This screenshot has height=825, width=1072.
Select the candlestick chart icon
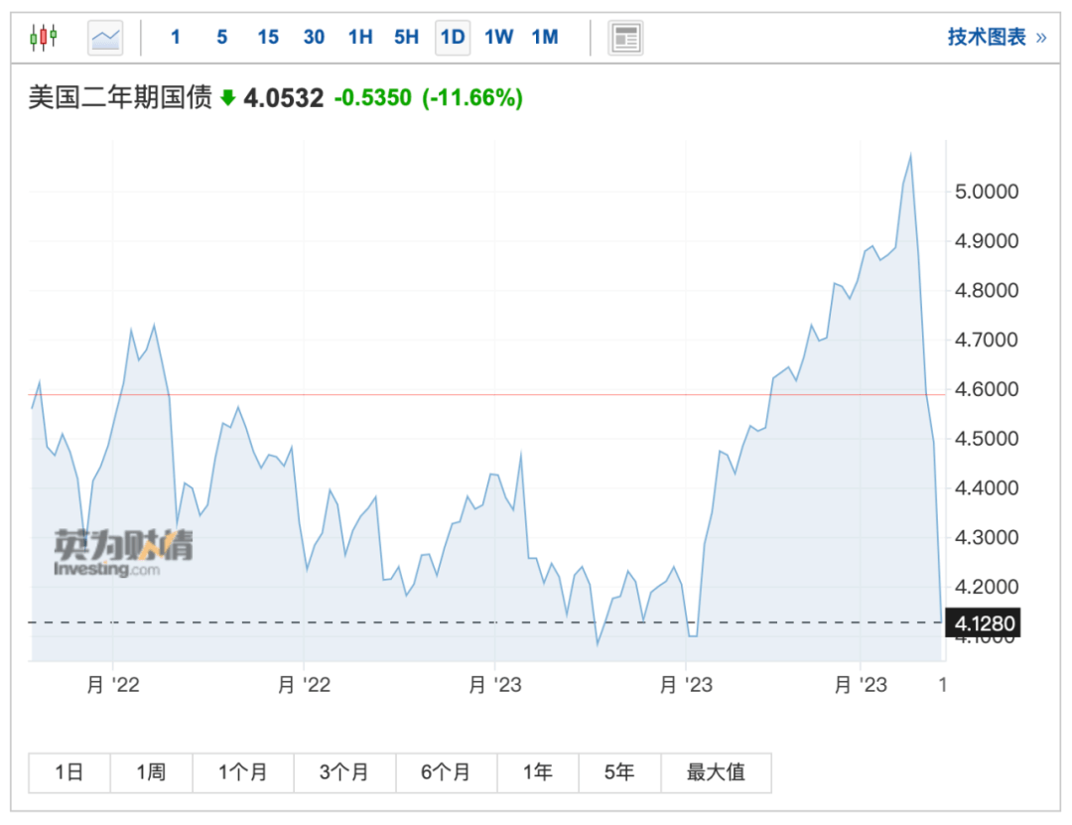(x=44, y=37)
